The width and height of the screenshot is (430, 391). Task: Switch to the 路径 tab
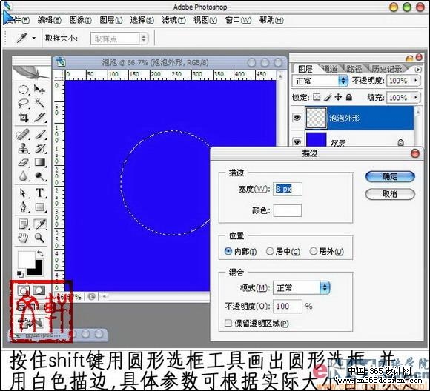pos(354,69)
